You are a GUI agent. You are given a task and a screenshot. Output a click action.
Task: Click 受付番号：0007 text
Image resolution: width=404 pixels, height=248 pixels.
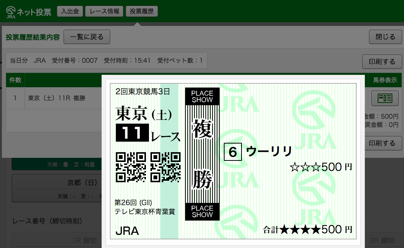click(75, 60)
